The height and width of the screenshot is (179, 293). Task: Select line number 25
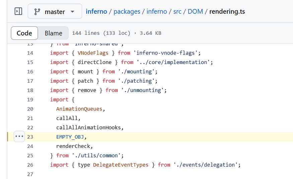[x=30, y=156]
